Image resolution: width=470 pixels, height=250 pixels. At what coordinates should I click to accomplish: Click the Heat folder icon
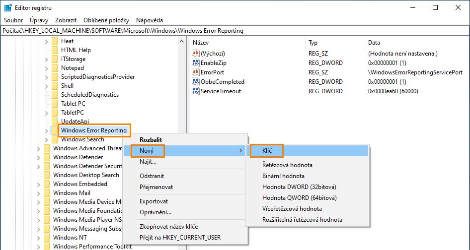pyautogui.click(x=55, y=41)
